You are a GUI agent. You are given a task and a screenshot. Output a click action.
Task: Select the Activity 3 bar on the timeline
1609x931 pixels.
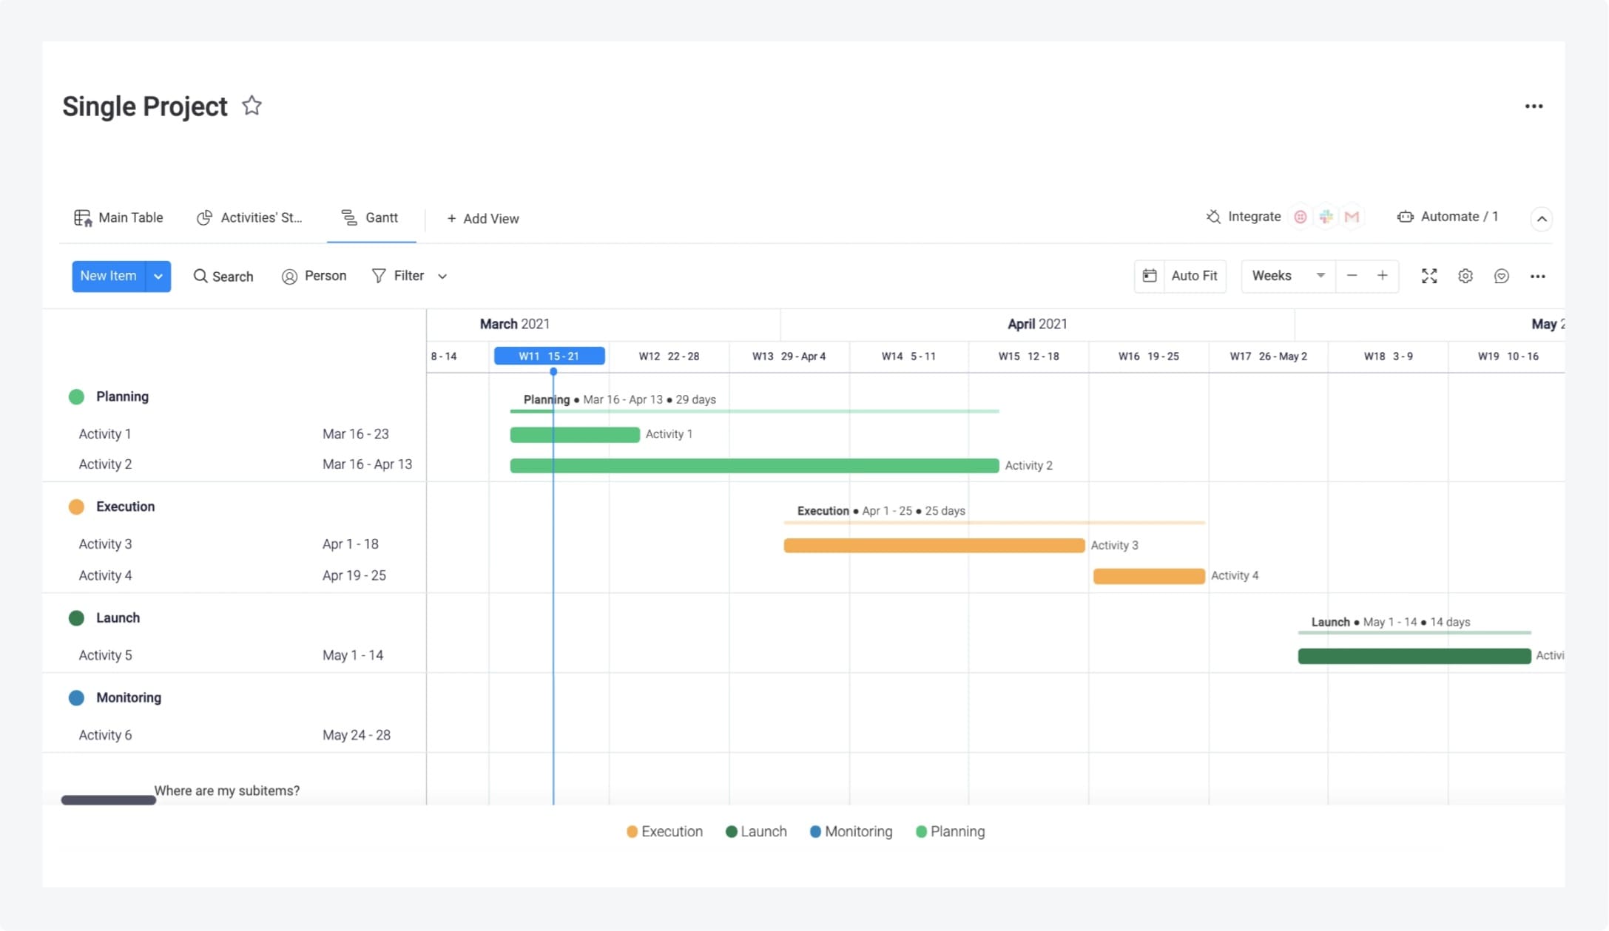click(x=933, y=545)
